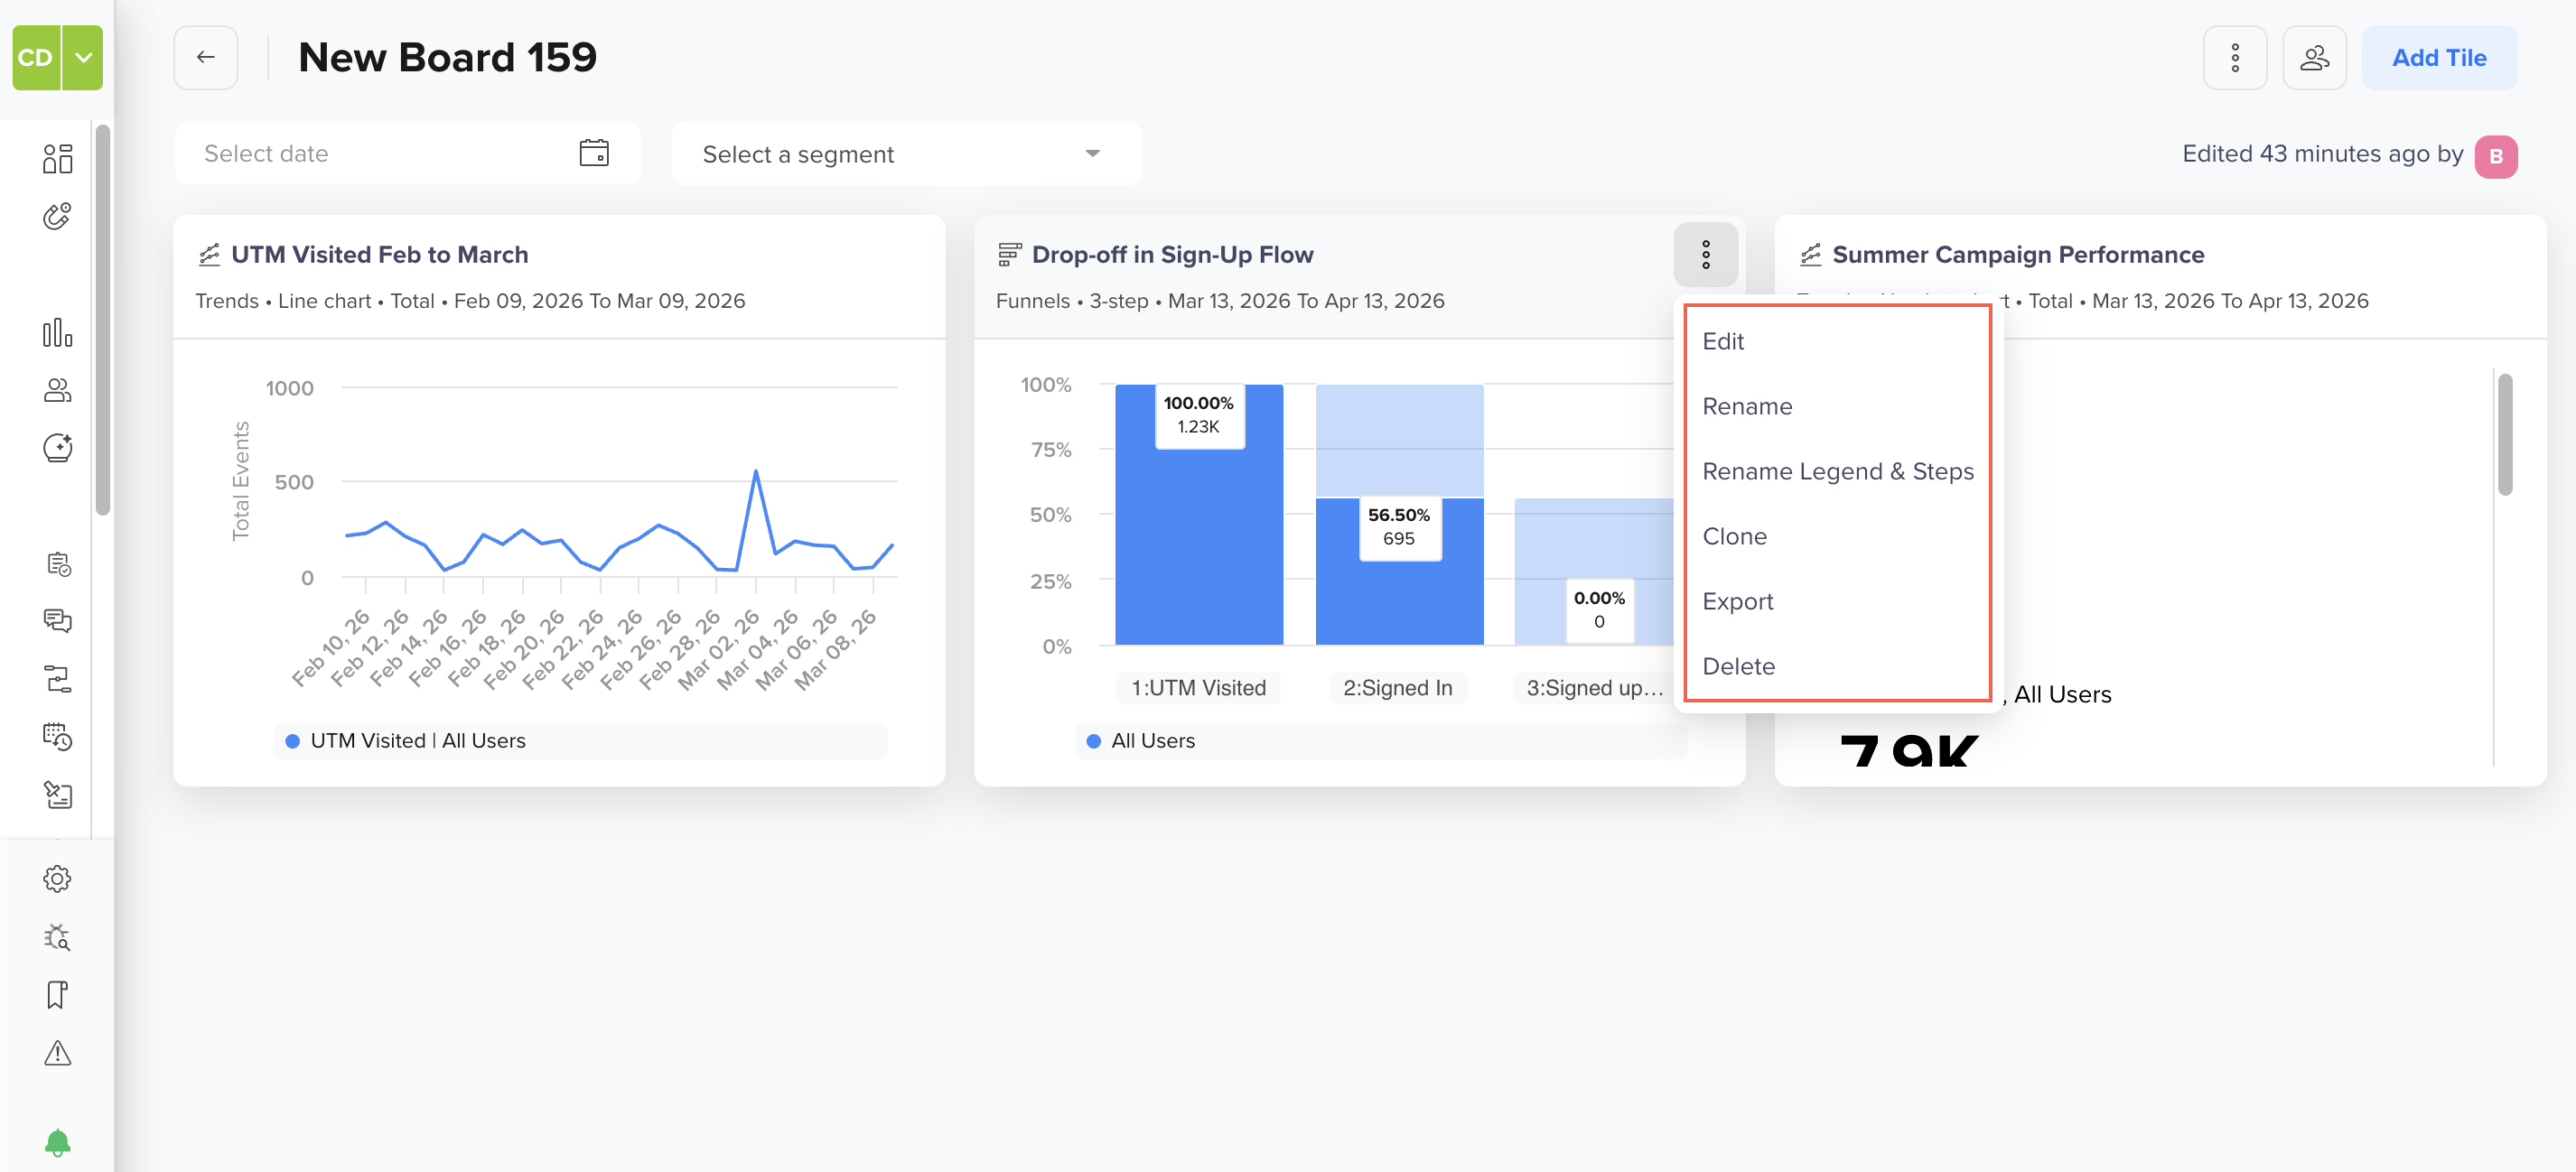Open the dashboards icon in the sidebar
2576x1172 pixels.
coord(58,158)
